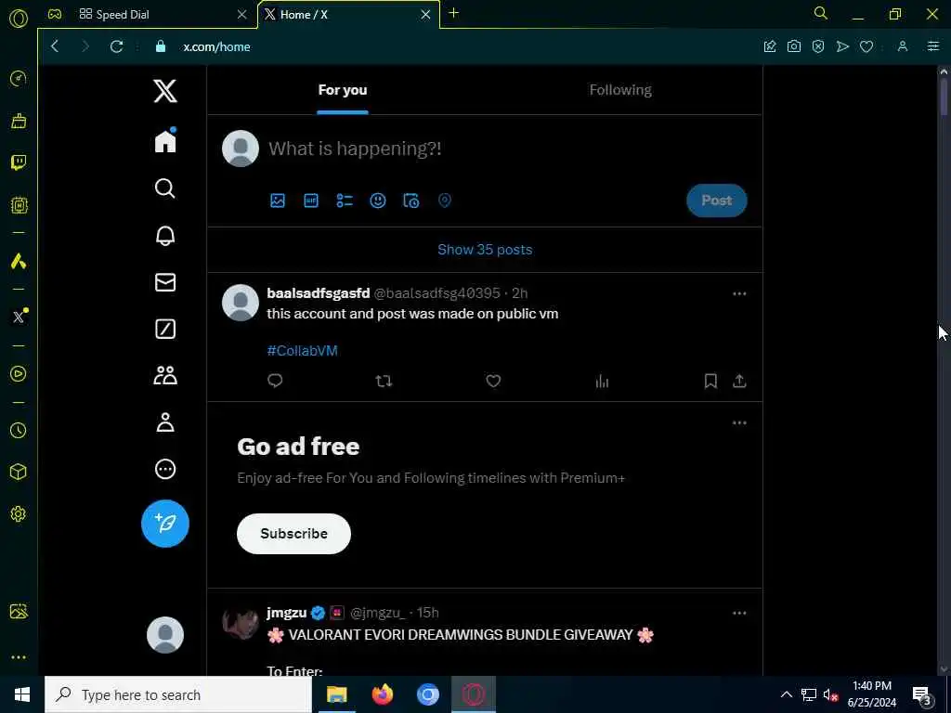Click jmgzu's avatar picture
The height and width of the screenshot is (713, 951).
coord(241,622)
